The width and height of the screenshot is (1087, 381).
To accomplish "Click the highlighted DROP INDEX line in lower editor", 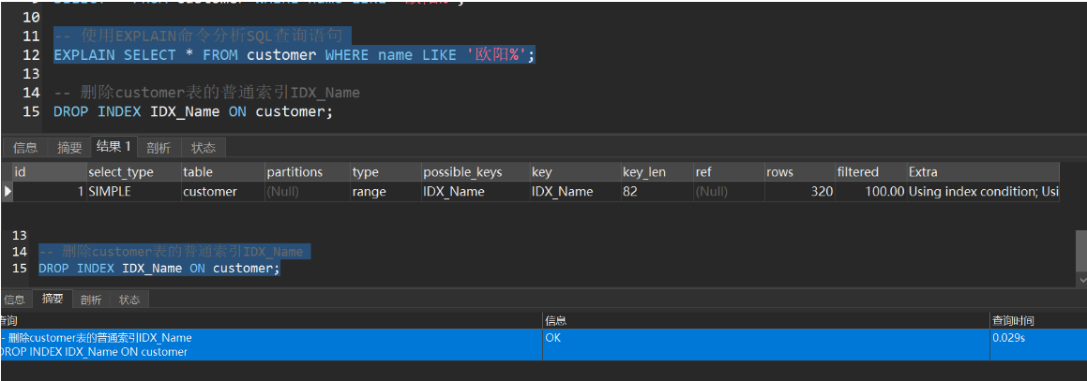I will tap(159, 269).
